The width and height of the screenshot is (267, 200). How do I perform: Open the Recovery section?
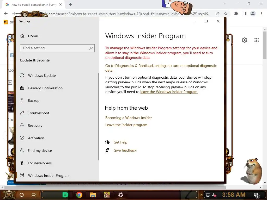click(x=35, y=126)
